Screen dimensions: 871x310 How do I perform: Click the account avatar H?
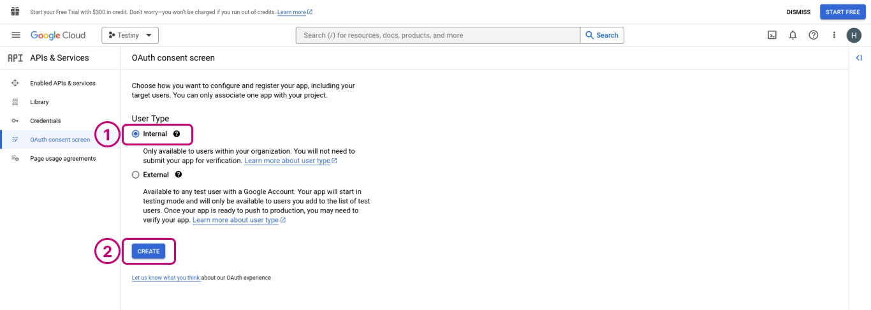pyautogui.click(x=854, y=35)
